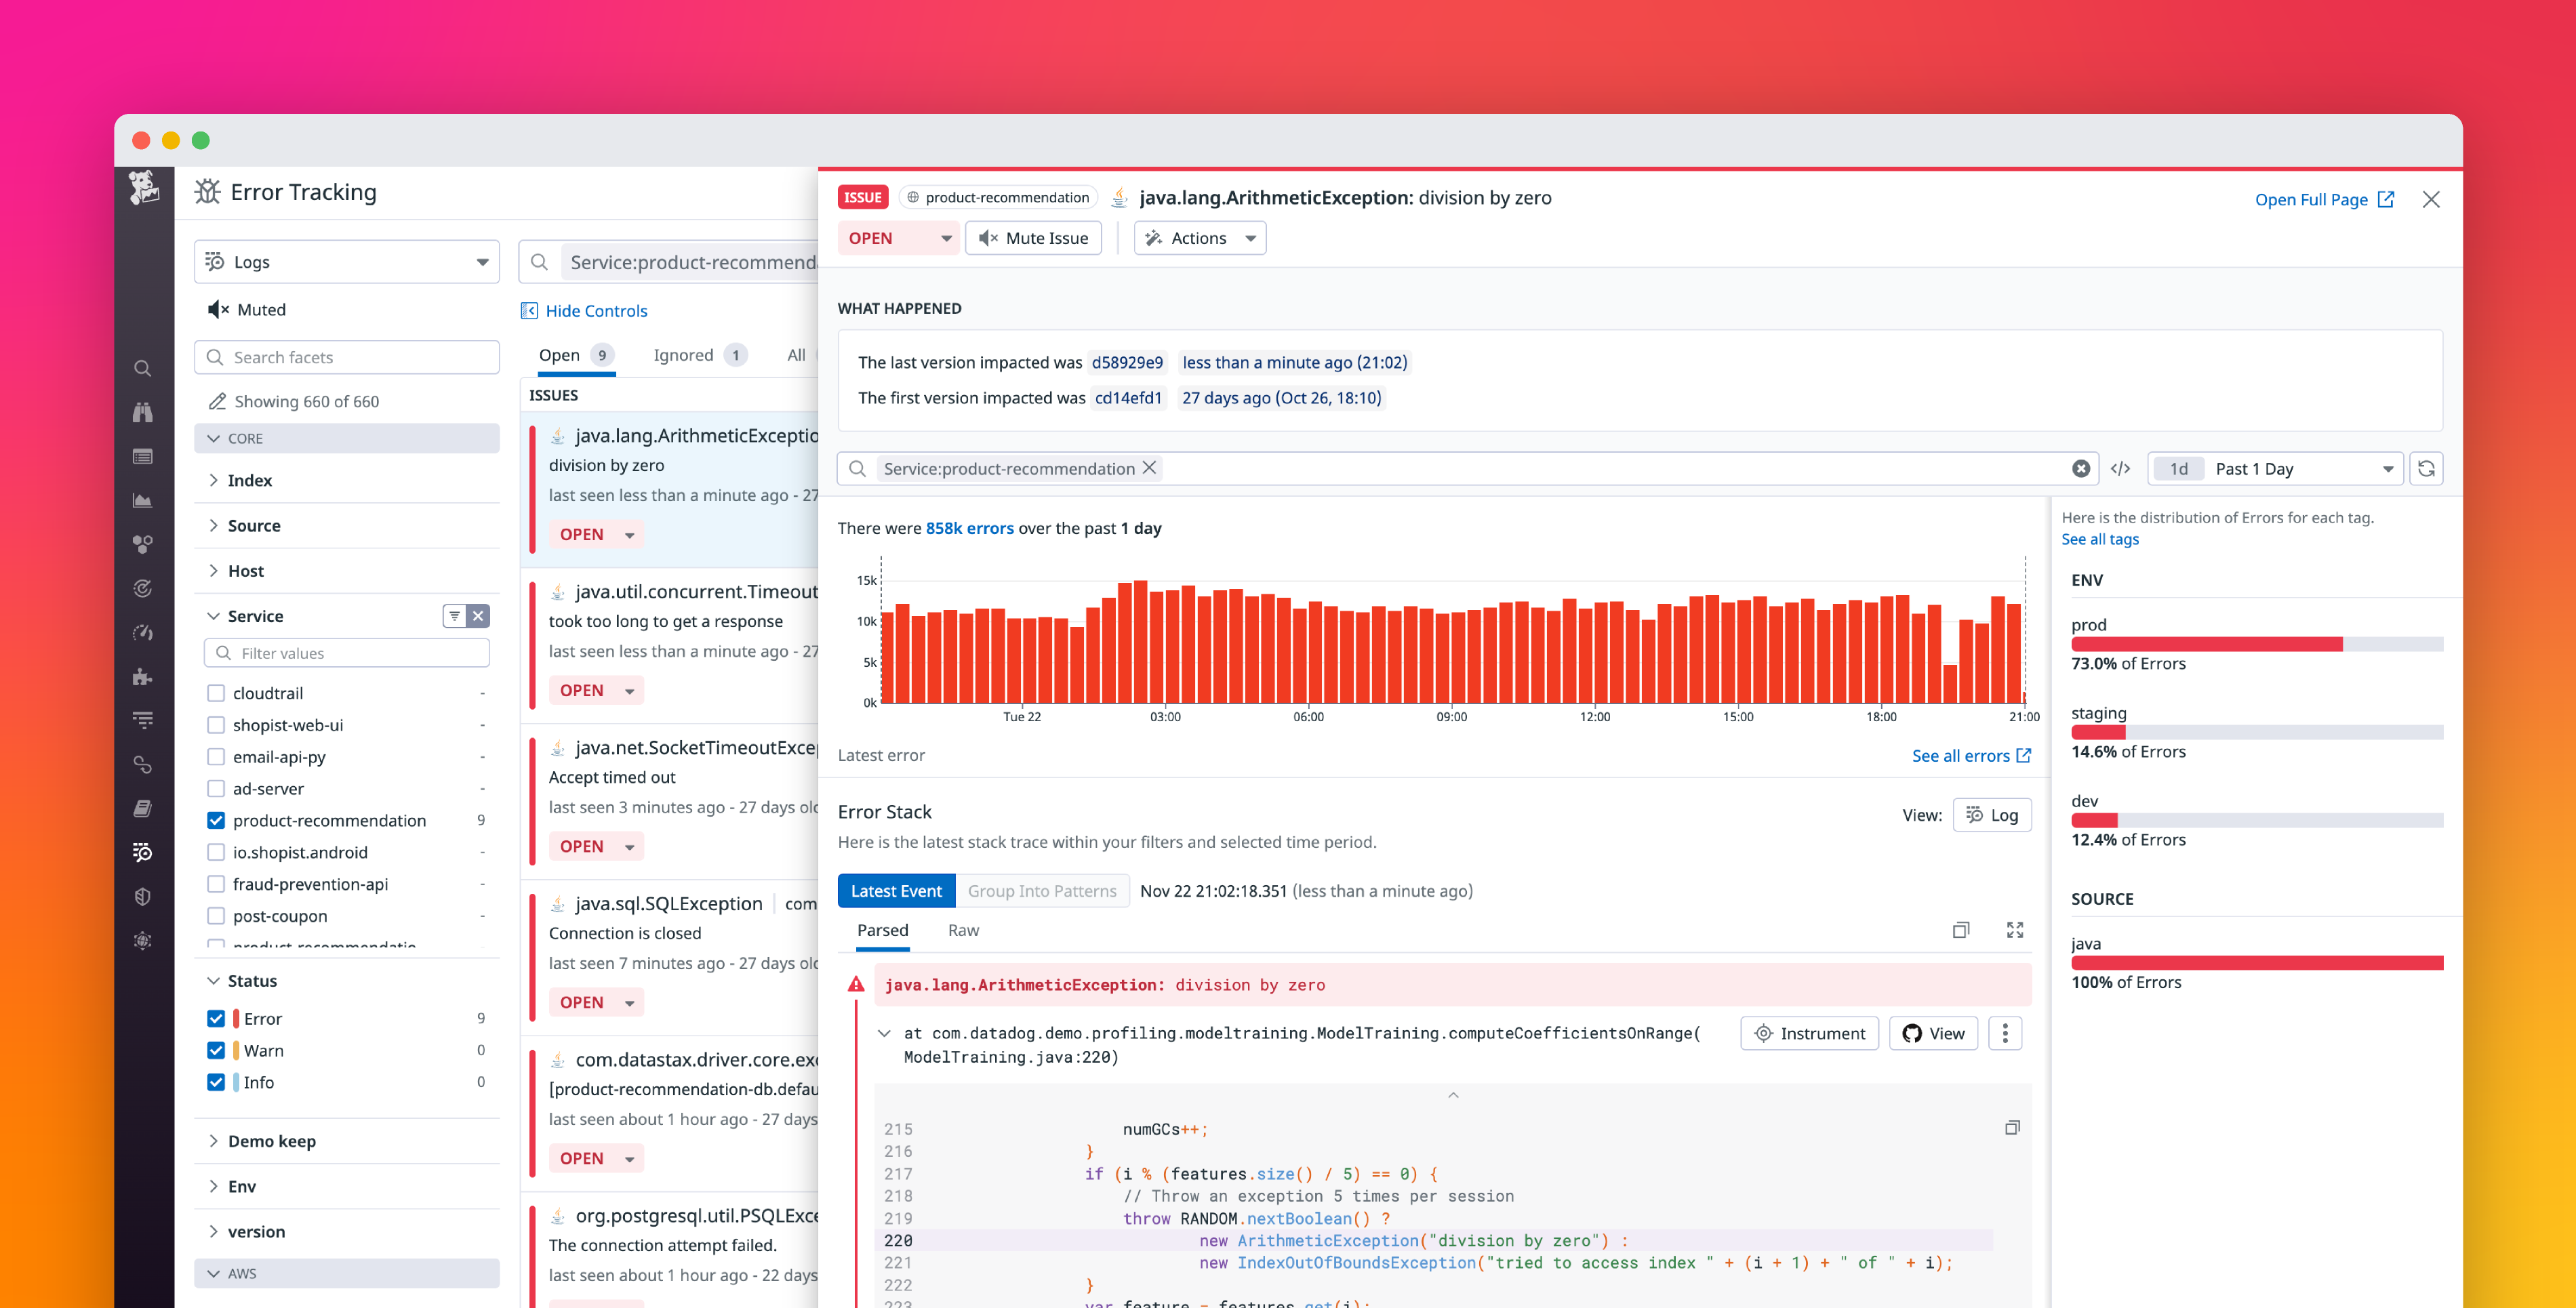
Task: Open the Integrations puzzle-piece icon
Action: point(143,676)
